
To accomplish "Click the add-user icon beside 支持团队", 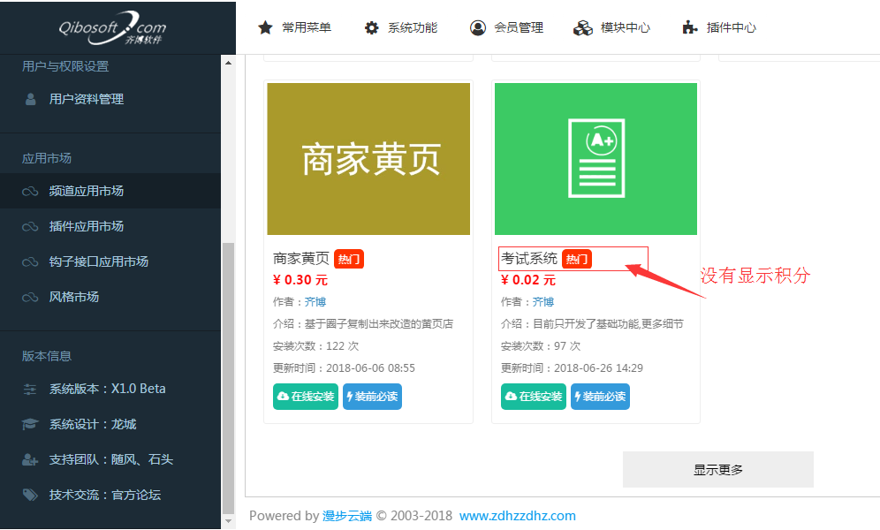I will pos(30,460).
